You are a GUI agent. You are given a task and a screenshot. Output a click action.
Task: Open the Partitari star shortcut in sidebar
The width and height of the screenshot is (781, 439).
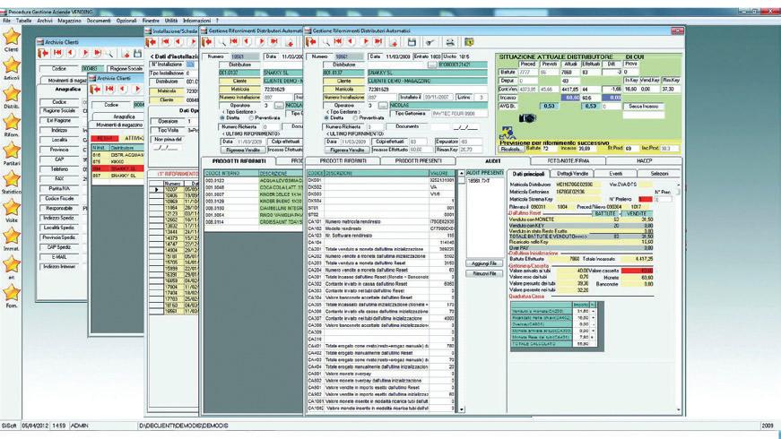point(12,151)
